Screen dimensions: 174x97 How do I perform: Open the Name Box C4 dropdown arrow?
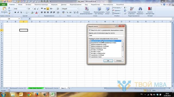[x=19, y=19]
